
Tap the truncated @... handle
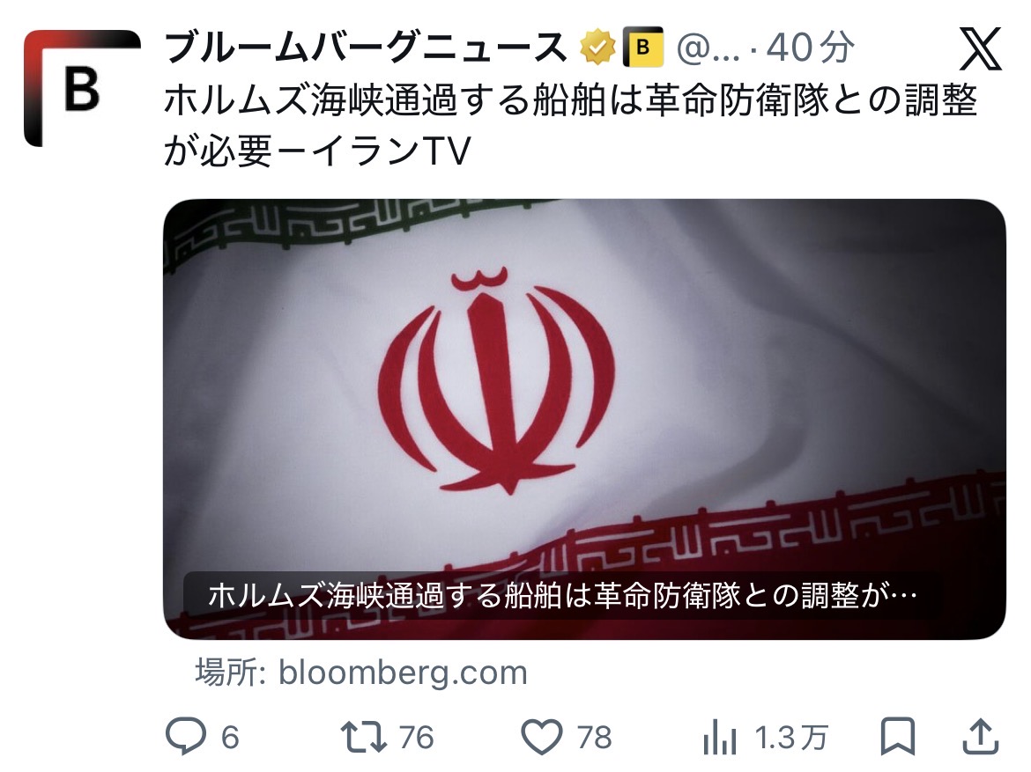708,48
